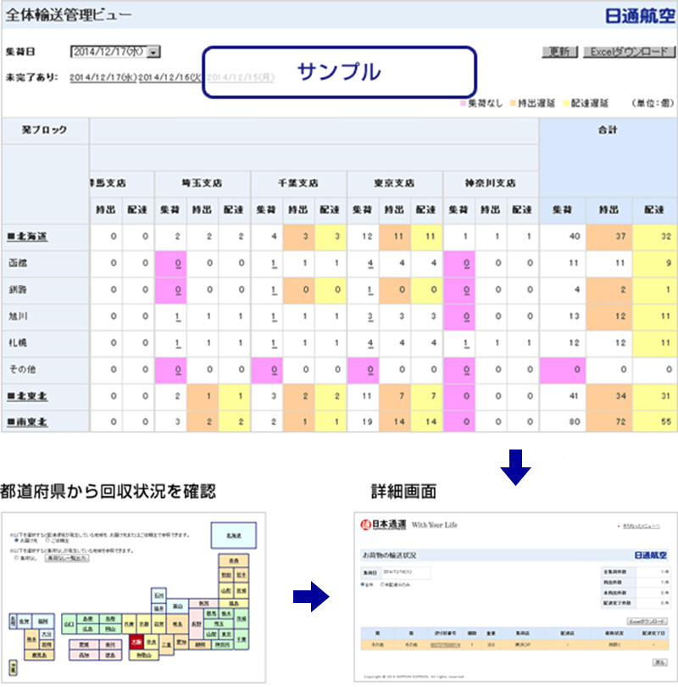Expand the ■北東北 block row link

pyautogui.click(x=27, y=397)
